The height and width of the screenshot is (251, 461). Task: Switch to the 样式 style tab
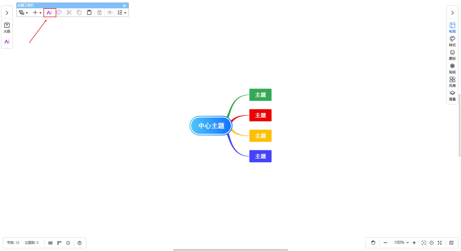coord(452,41)
